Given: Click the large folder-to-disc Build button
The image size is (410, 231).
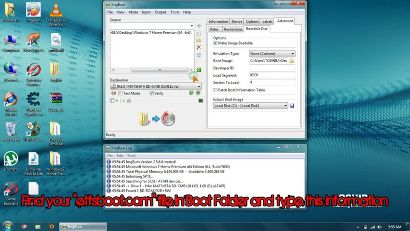Looking at the screenshot, I should pos(157,118).
